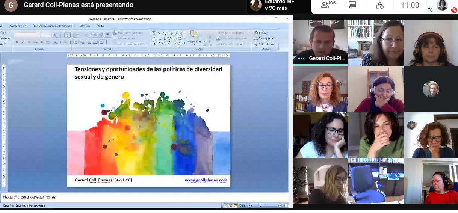Open the Meet activities icon
The height and width of the screenshot is (213, 458).
380,5
